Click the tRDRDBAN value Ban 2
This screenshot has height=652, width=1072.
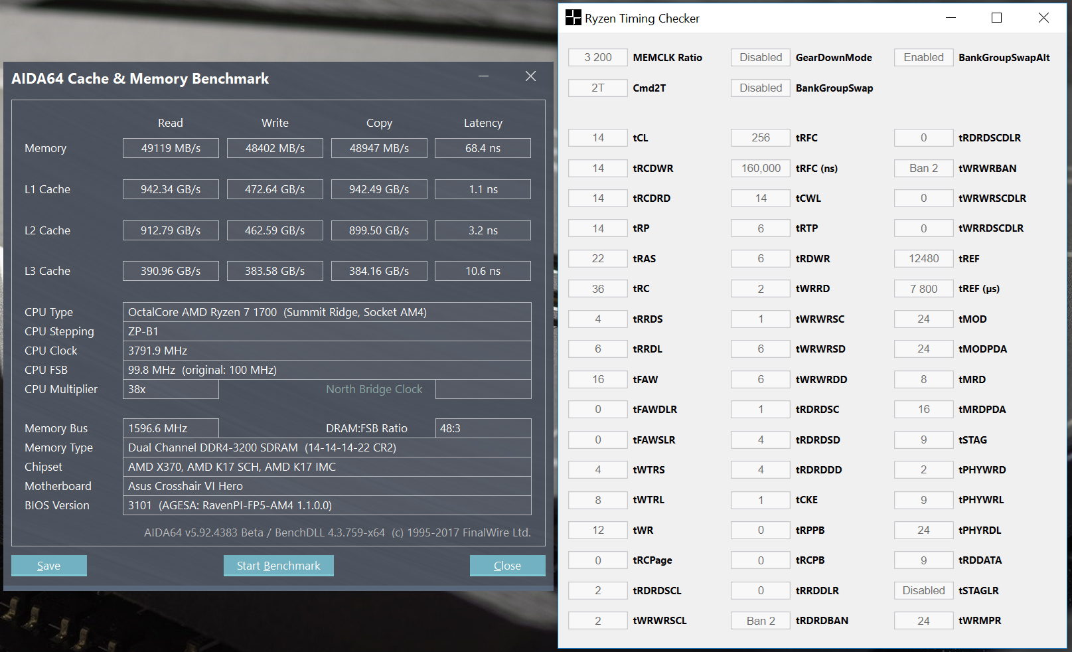pos(761,621)
